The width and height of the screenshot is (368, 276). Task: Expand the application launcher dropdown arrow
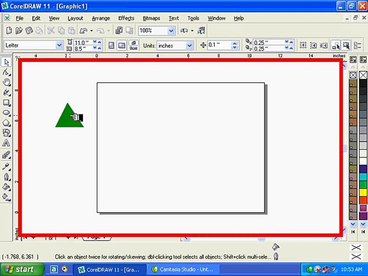(192, 31)
